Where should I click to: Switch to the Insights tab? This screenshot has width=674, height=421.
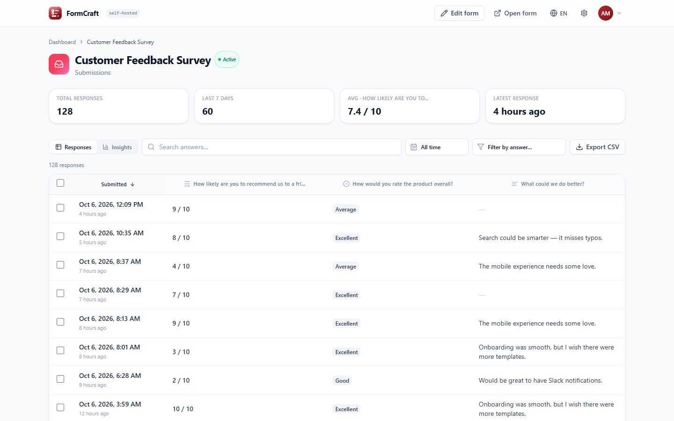point(117,147)
